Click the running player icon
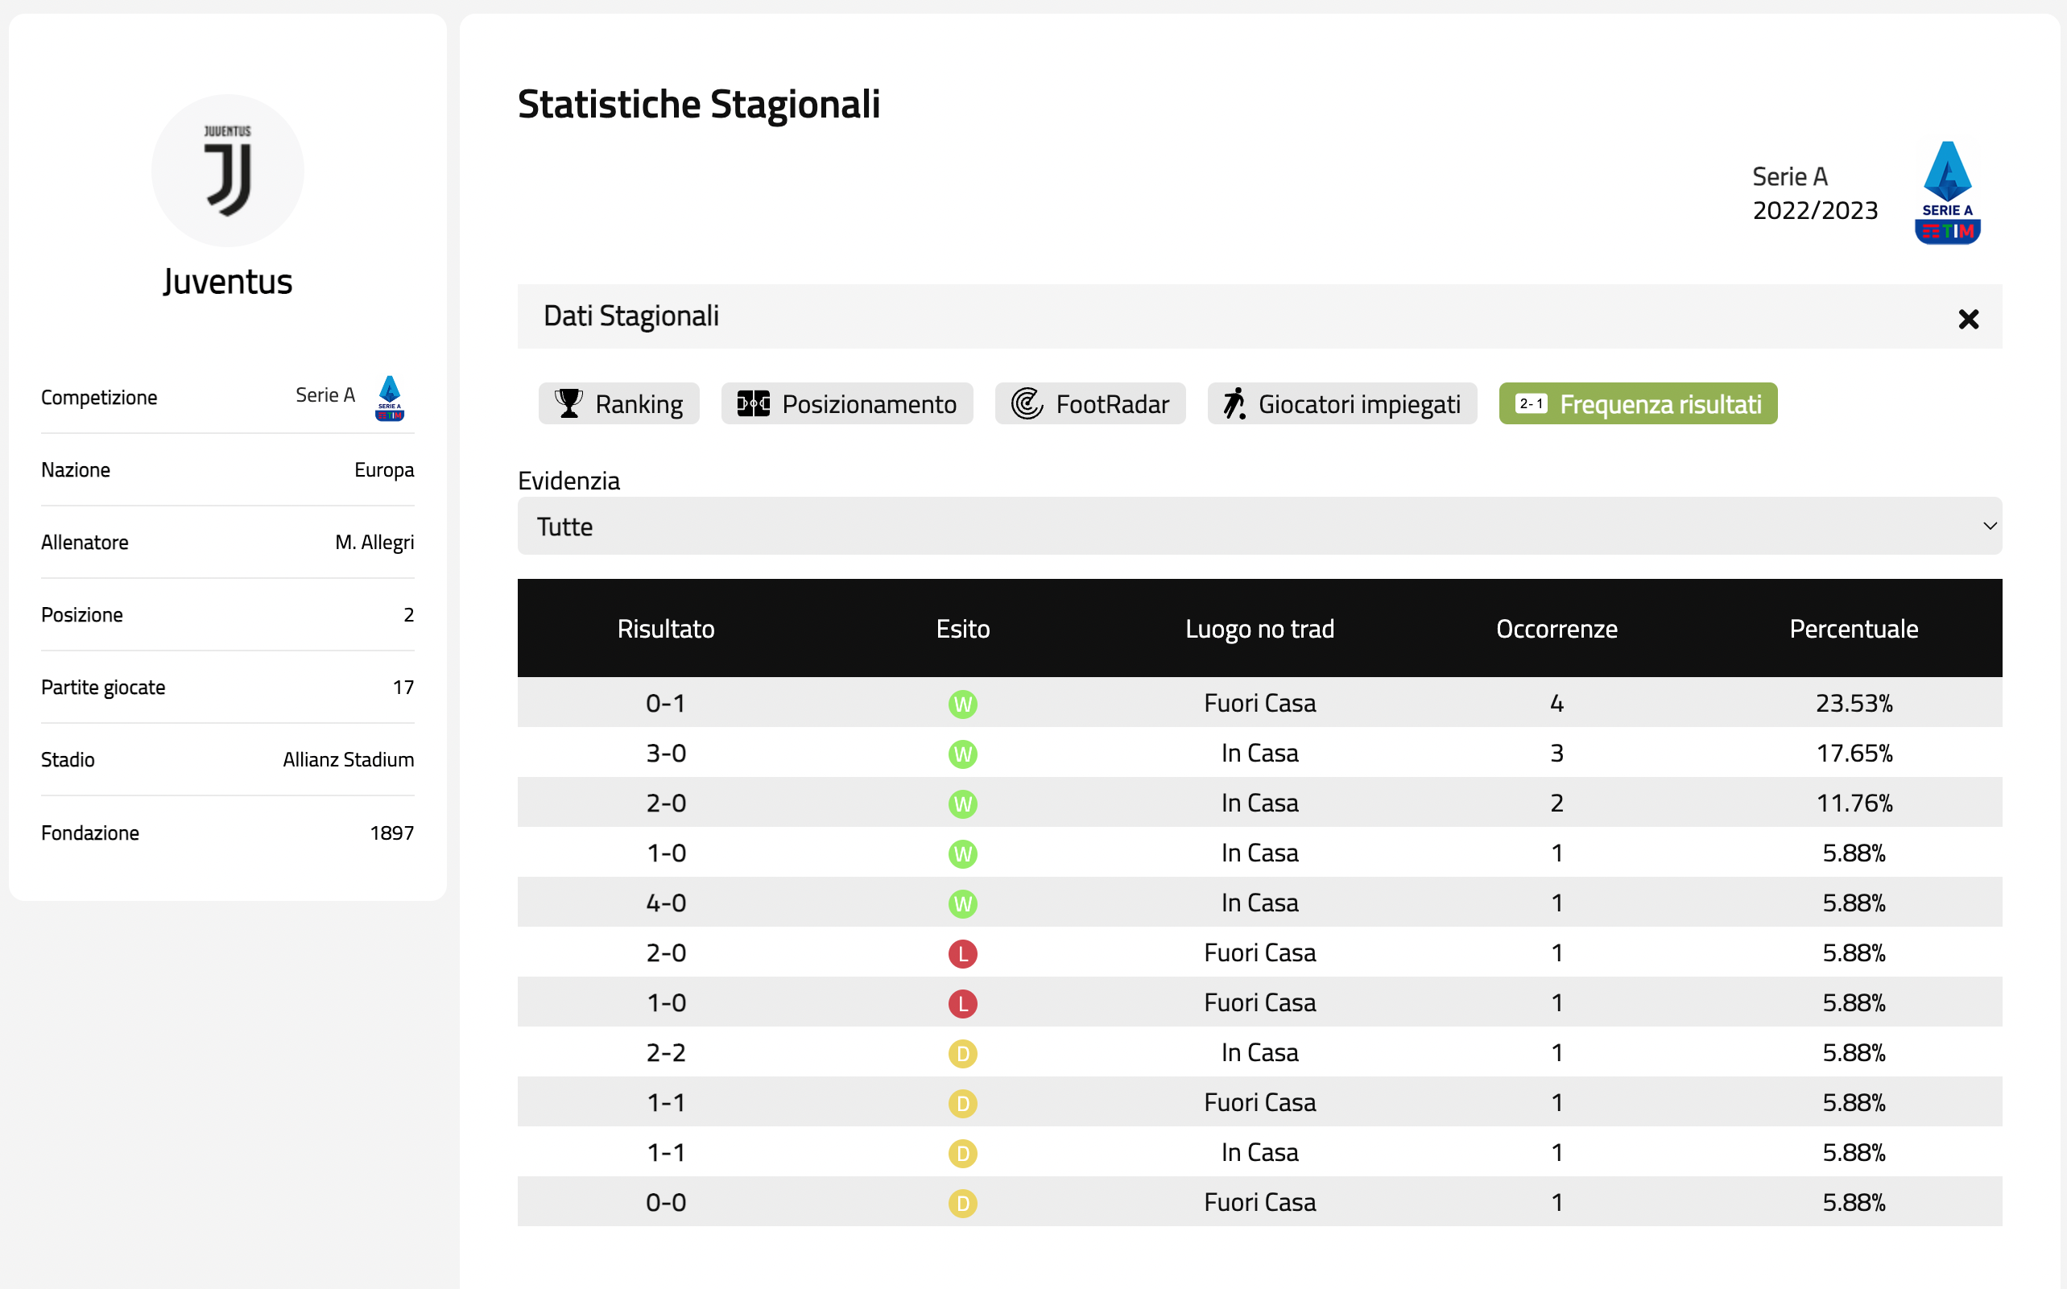This screenshot has width=2067, height=1289. pos(1234,403)
